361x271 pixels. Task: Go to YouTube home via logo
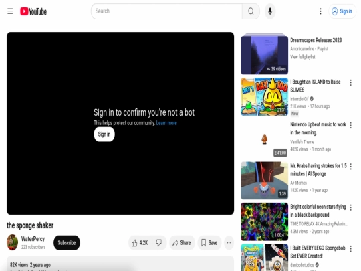click(x=33, y=11)
